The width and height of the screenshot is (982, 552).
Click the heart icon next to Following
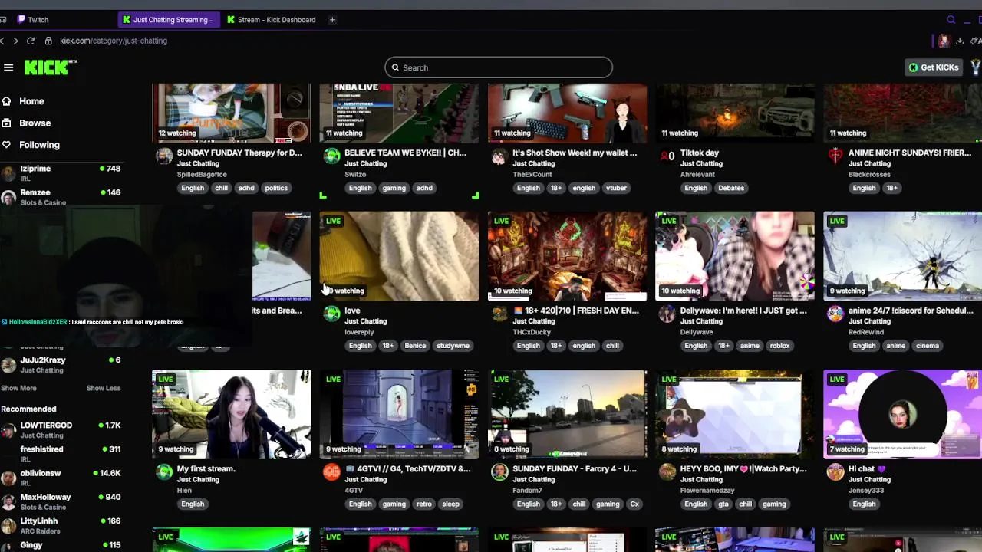point(6,145)
